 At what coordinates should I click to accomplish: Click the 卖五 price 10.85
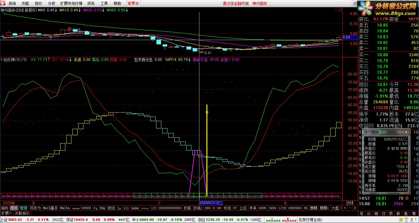click(382, 25)
